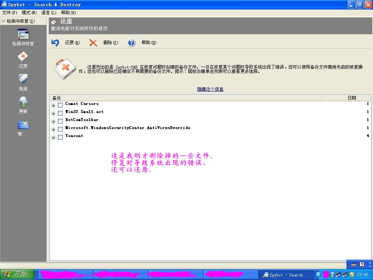This screenshot has width=373, height=280.
Task: Select the Tencent entry text
Action: pyautogui.click(x=74, y=136)
